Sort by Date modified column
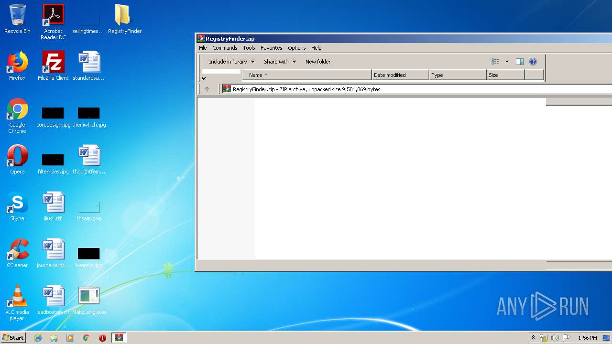The height and width of the screenshot is (344, 612). [x=400, y=75]
